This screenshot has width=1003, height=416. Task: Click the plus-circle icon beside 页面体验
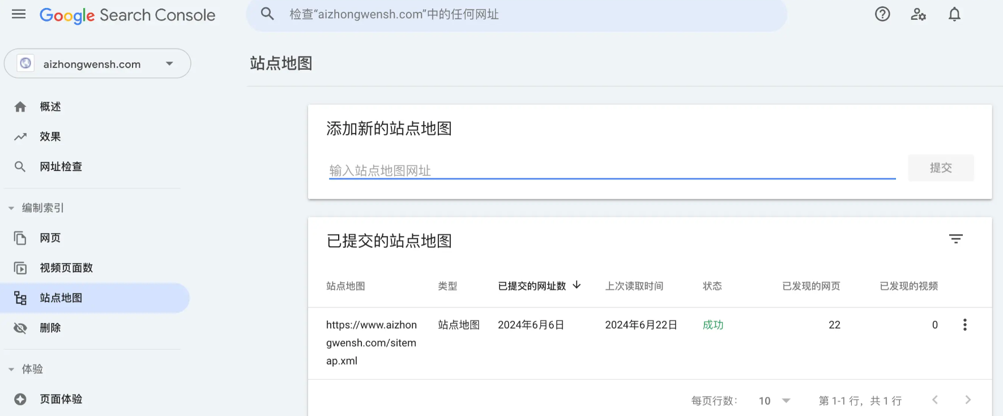click(20, 399)
